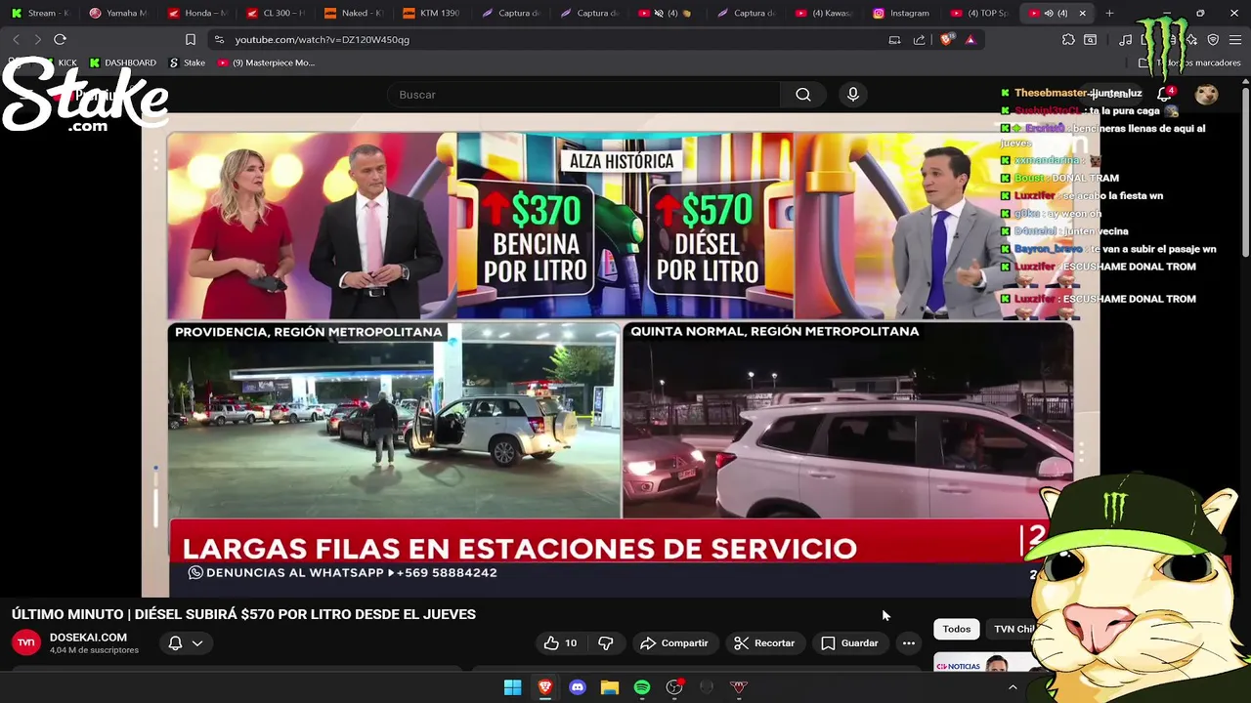Click the Recortar clip button

tap(764, 642)
